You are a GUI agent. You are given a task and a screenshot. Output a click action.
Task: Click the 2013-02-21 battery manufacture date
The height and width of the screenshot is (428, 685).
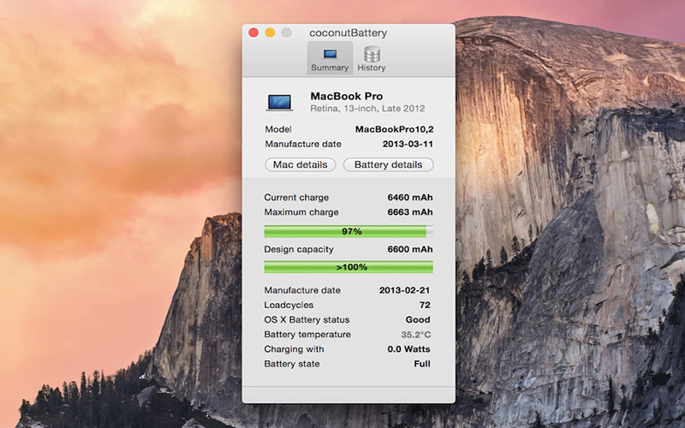click(x=404, y=290)
